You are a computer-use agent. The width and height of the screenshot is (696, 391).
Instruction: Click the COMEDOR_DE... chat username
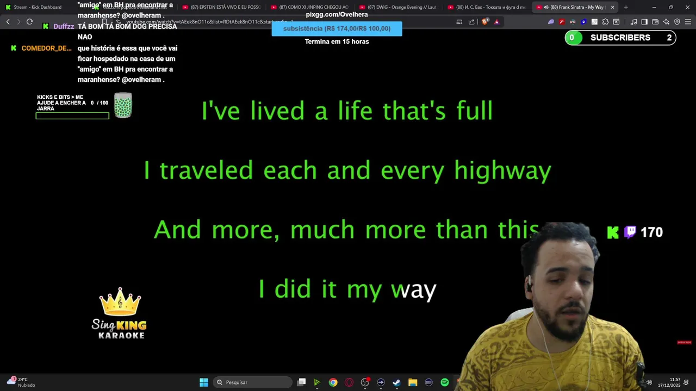(x=46, y=48)
